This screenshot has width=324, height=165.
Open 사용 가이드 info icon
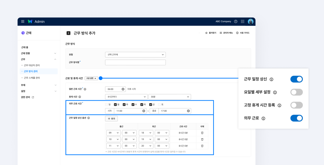(x=237, y=33)
